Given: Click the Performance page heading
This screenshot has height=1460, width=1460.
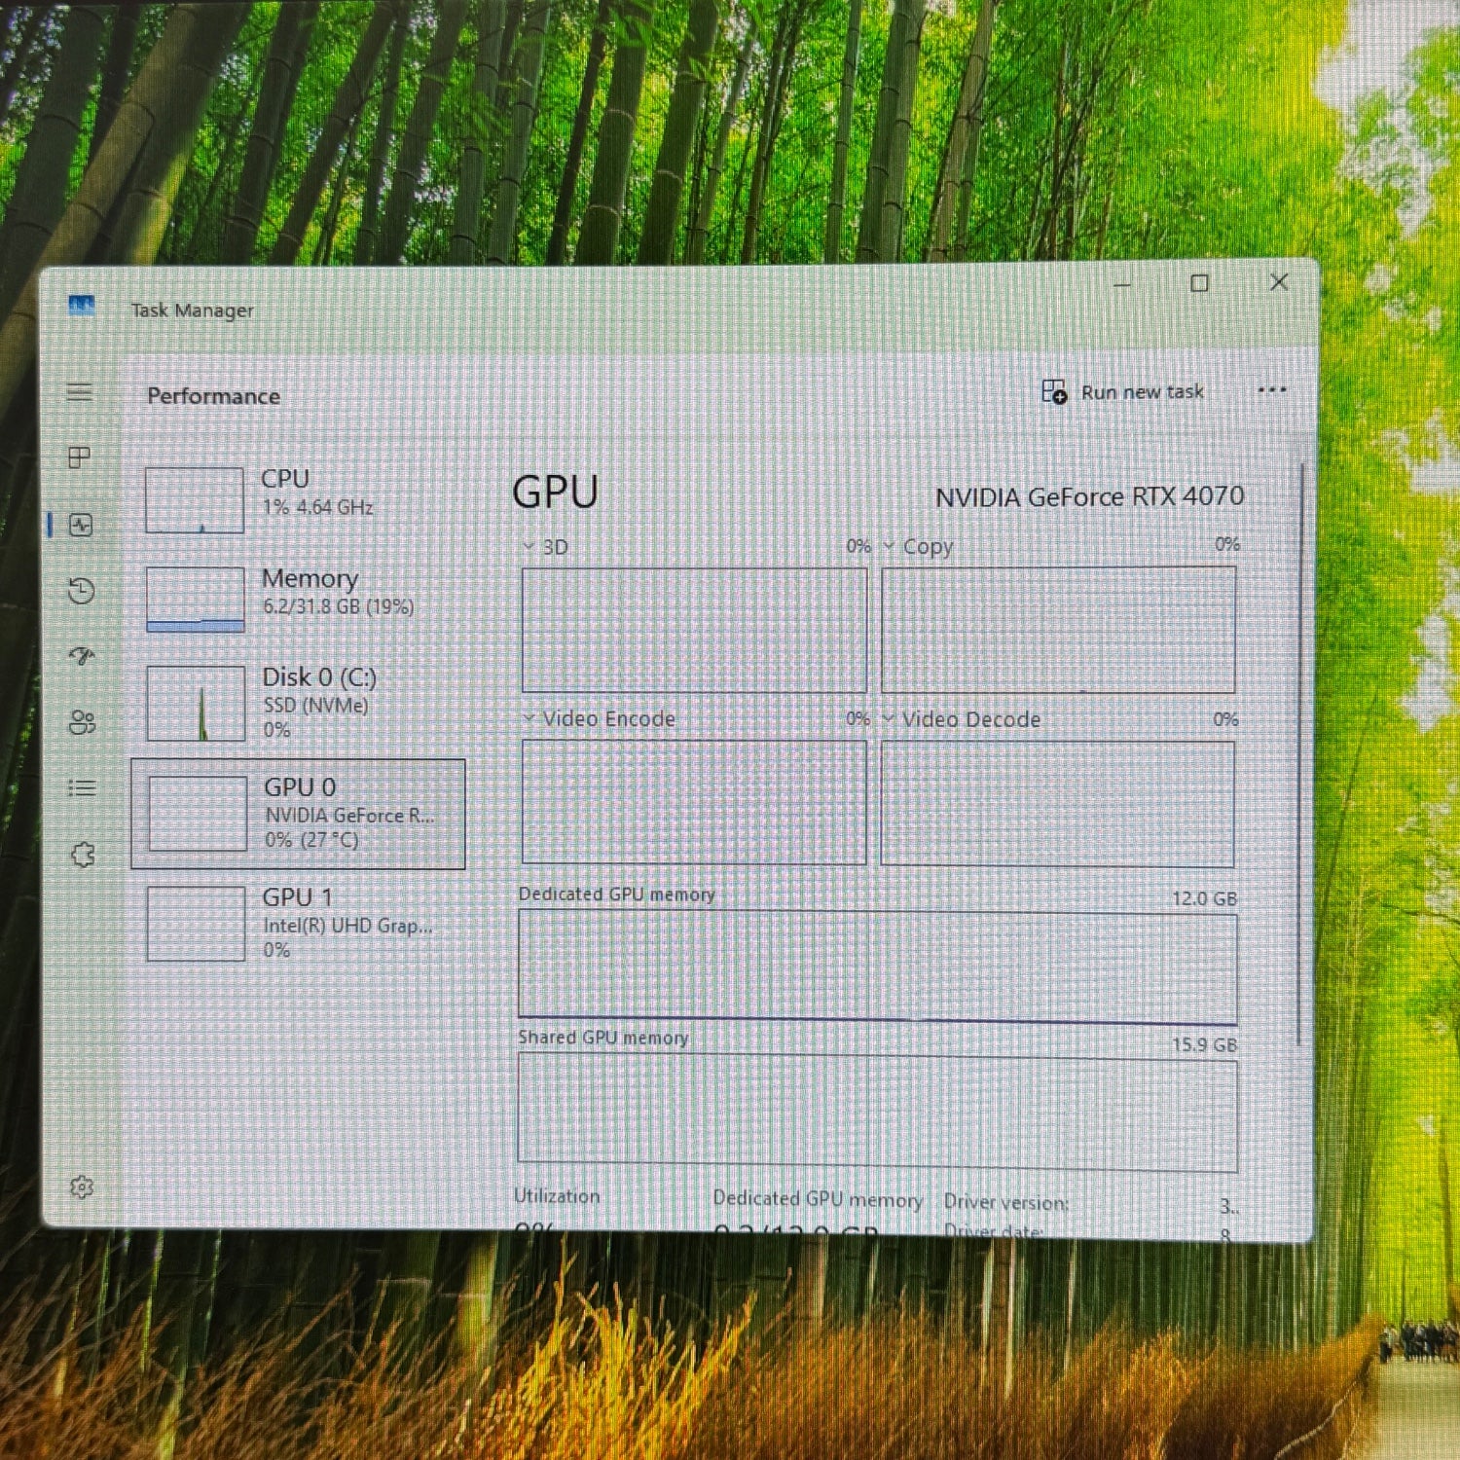Looking at the screenshot, I should (x=213, y=396).
